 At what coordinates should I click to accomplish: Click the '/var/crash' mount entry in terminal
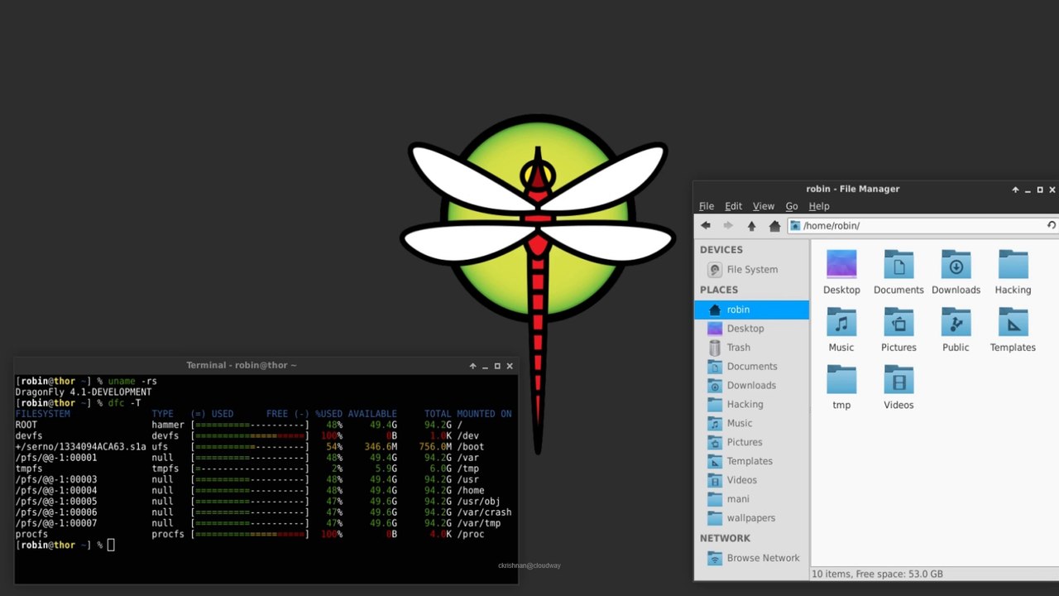point(484,512)
